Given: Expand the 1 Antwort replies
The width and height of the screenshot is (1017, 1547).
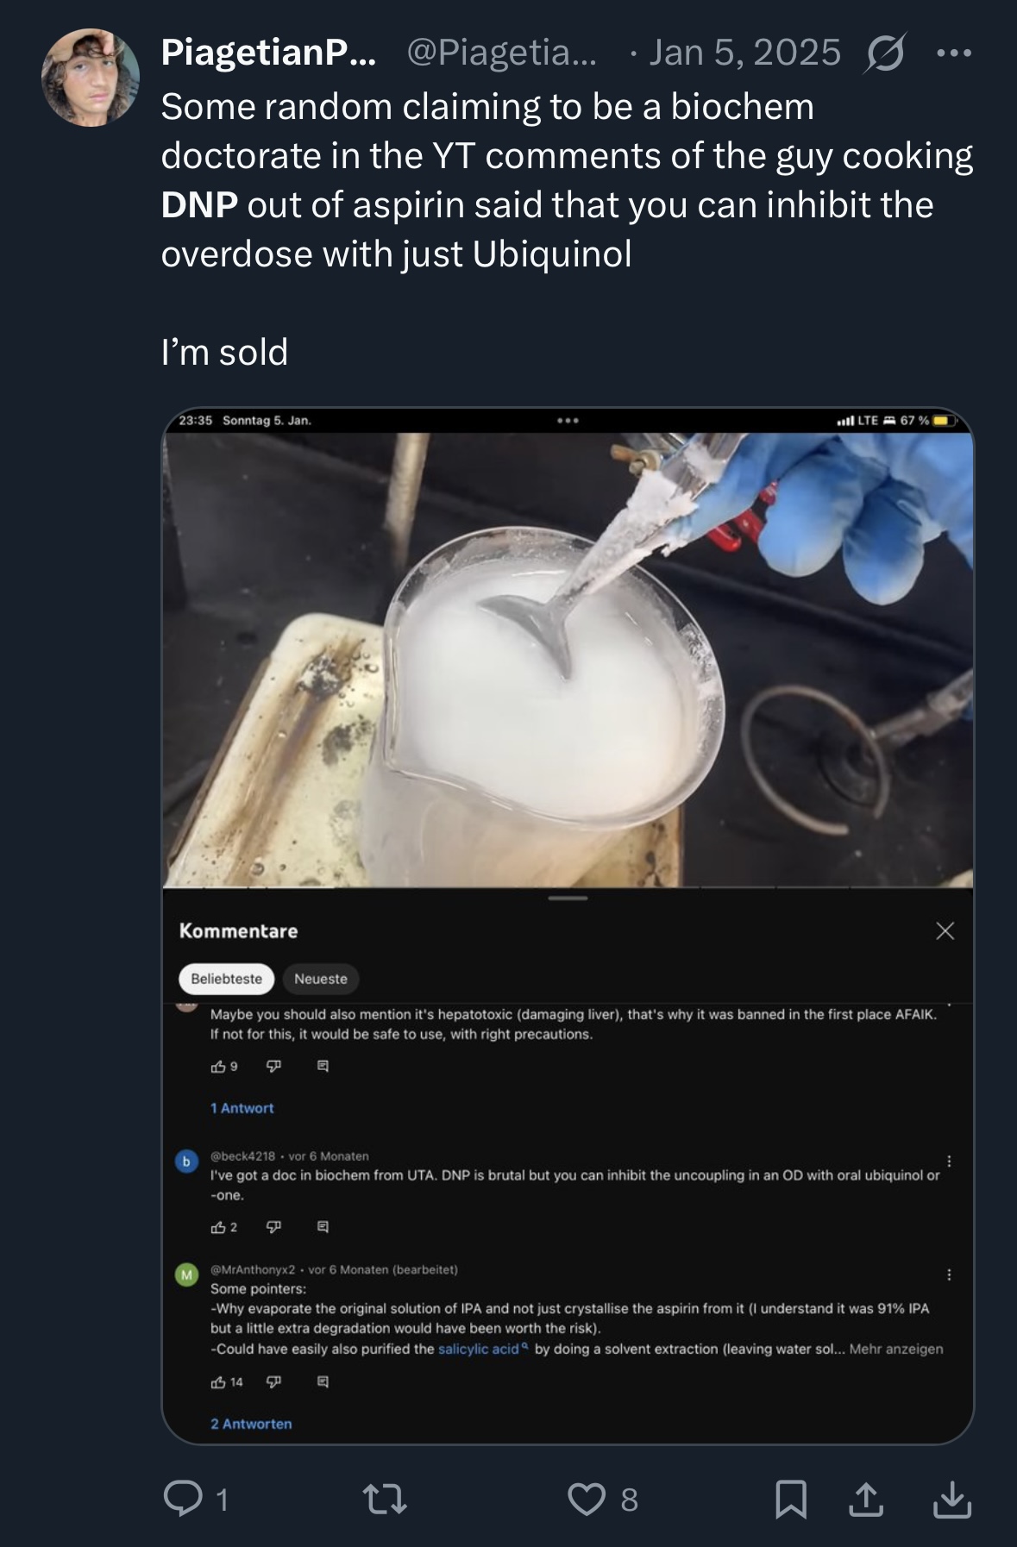Looking at the screenshot, I should [242, 1108].
